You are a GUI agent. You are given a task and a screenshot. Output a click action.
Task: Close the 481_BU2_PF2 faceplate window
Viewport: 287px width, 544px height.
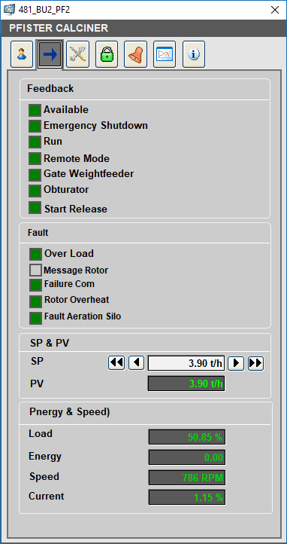coord(275,10)
